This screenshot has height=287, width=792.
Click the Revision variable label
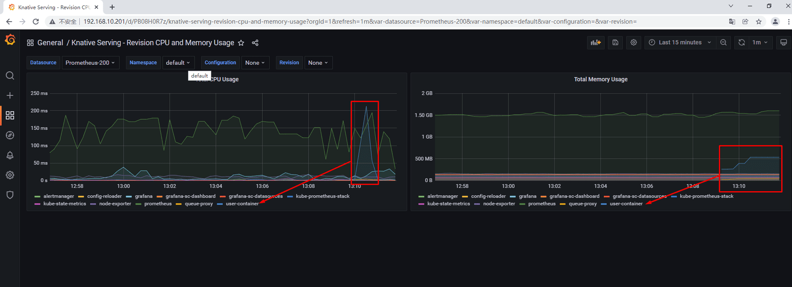pos(289,63)
